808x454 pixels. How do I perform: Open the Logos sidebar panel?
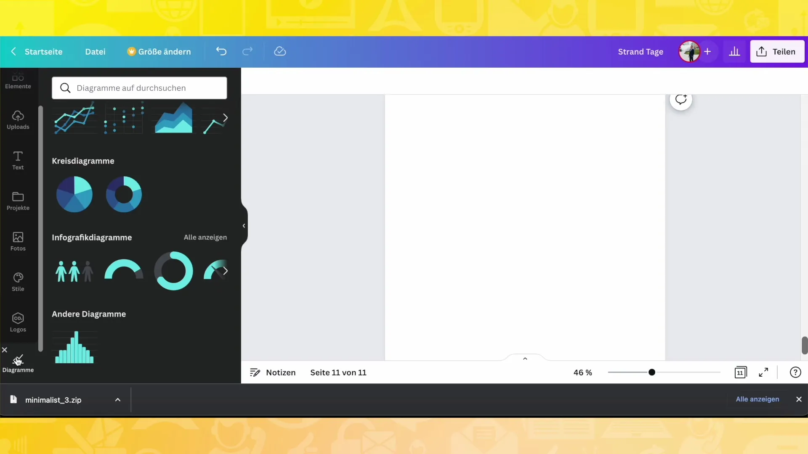18,323
